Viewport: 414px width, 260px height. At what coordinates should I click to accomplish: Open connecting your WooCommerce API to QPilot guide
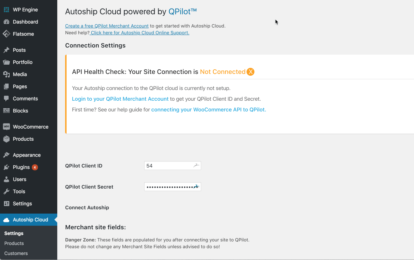click(209, 110)
